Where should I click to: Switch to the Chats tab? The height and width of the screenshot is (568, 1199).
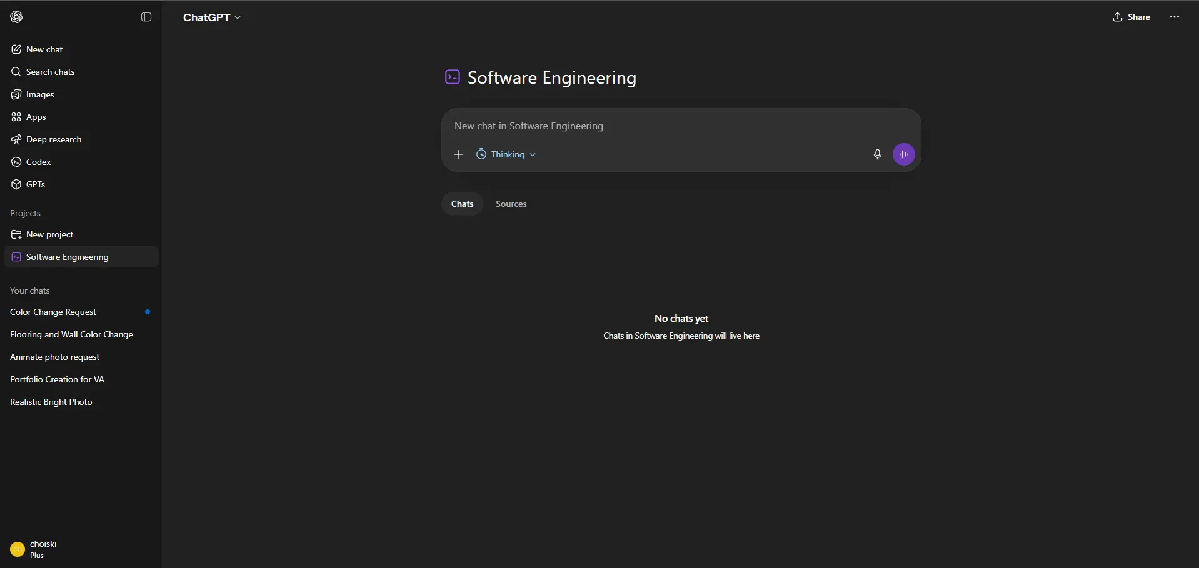click(x=463, y=204)
